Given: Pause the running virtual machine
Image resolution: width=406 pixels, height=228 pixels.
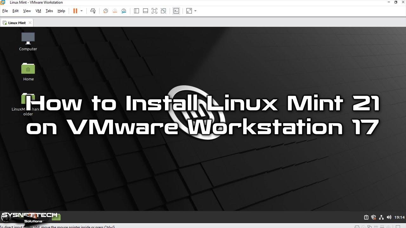Looking at the screenshot, I should coord(75,11).
